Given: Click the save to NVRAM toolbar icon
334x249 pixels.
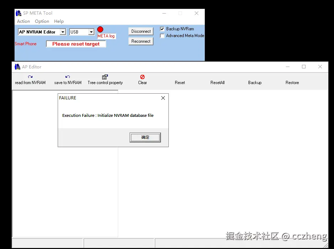Looking at the screenshot, I should pos(68,77).
